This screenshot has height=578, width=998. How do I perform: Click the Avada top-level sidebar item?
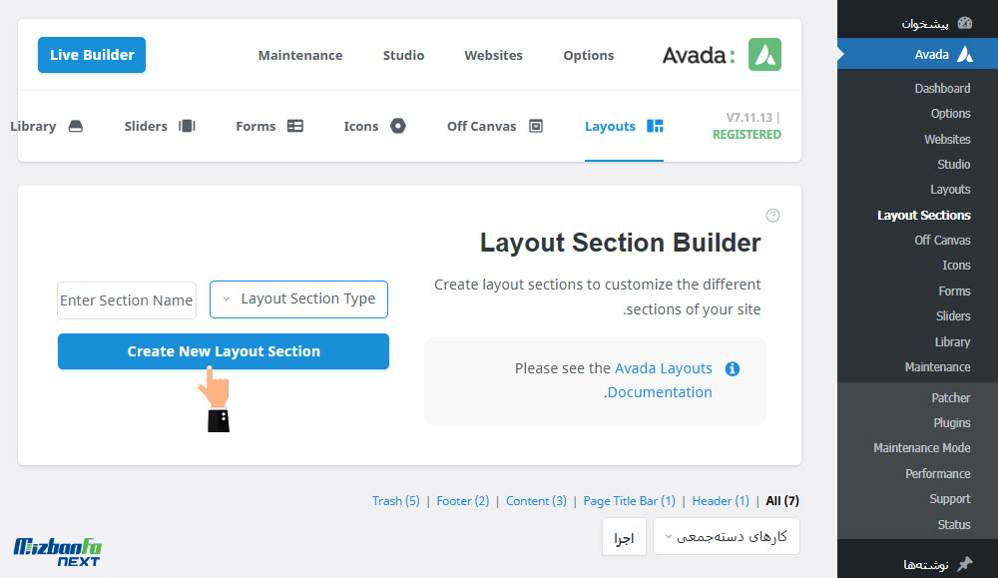click(x=917, y=54)
